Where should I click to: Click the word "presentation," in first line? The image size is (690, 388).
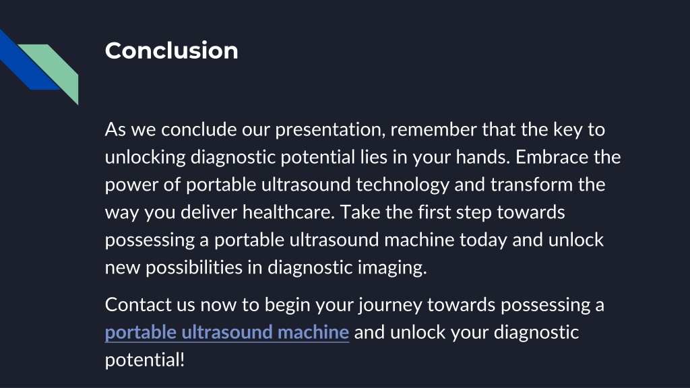click(330, 130)
